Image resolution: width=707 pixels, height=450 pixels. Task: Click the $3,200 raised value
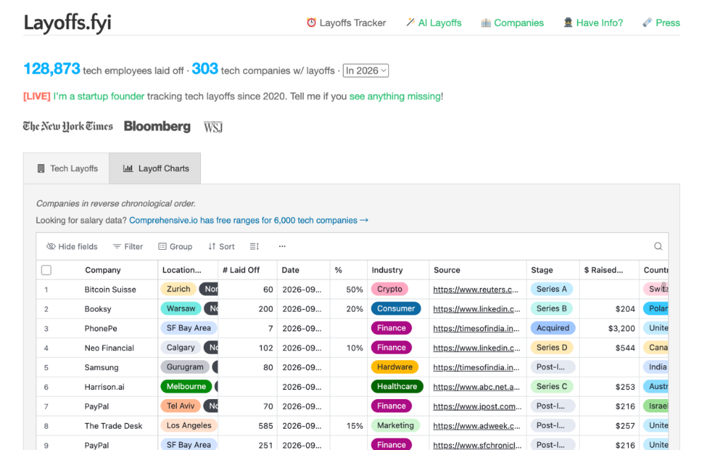point(621,328)
